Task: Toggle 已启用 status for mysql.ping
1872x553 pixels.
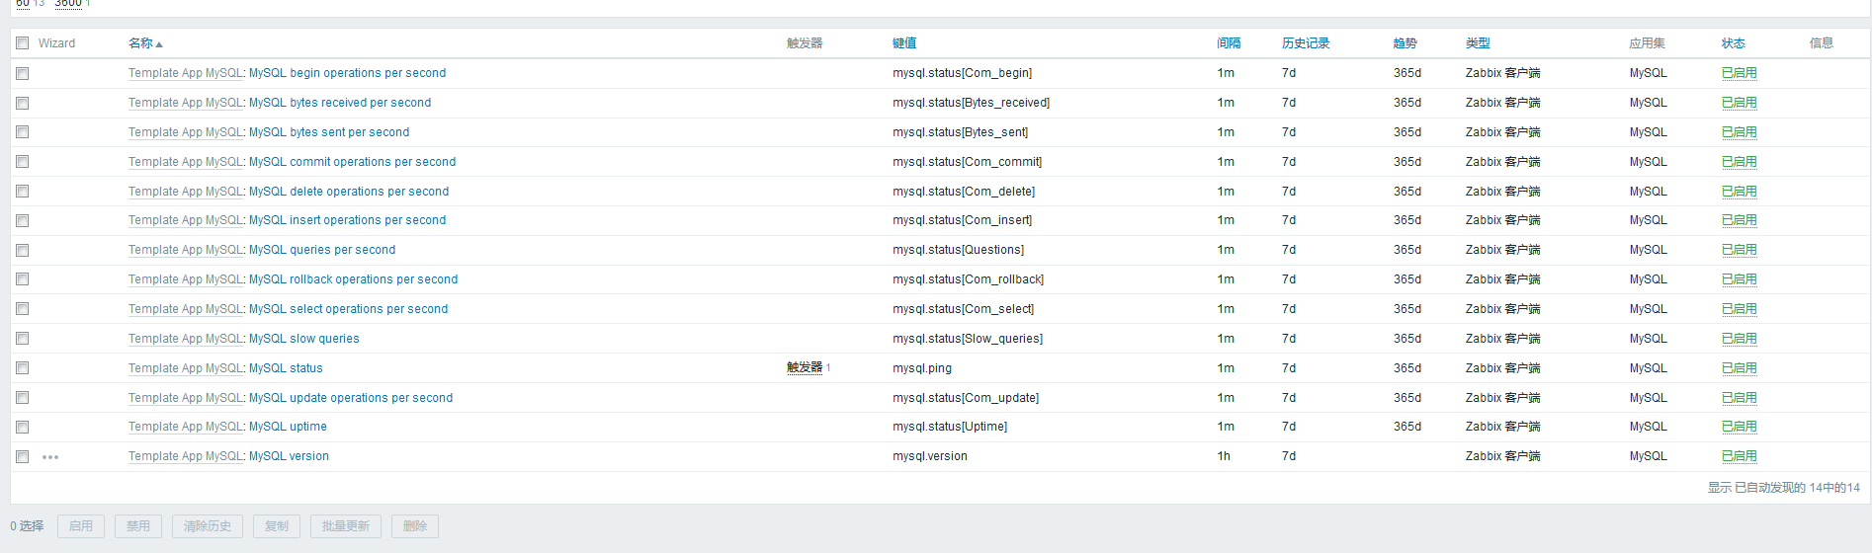Action: (1740, 368)
